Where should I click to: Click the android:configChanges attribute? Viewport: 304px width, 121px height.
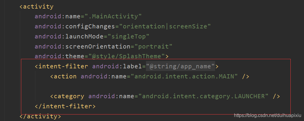[x=75, y=27]
